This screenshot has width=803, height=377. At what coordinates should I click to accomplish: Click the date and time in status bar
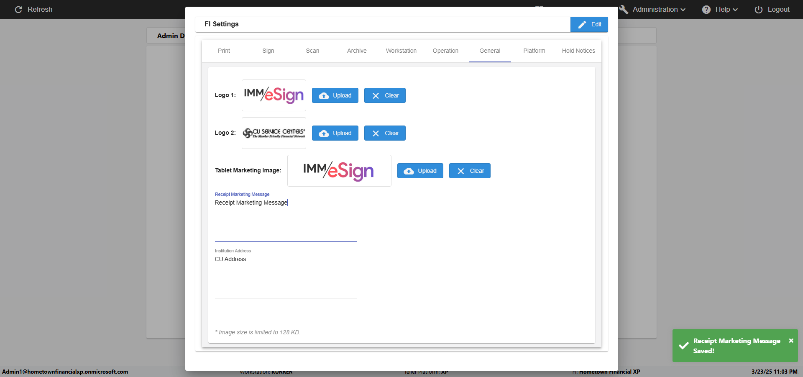coord(774,372)
